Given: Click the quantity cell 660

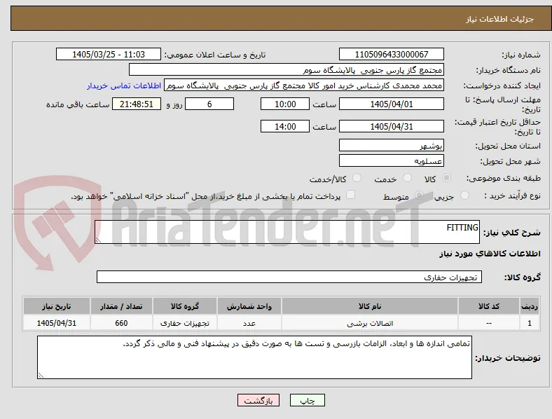Looking at the screenshot, I should click(121, 323).
